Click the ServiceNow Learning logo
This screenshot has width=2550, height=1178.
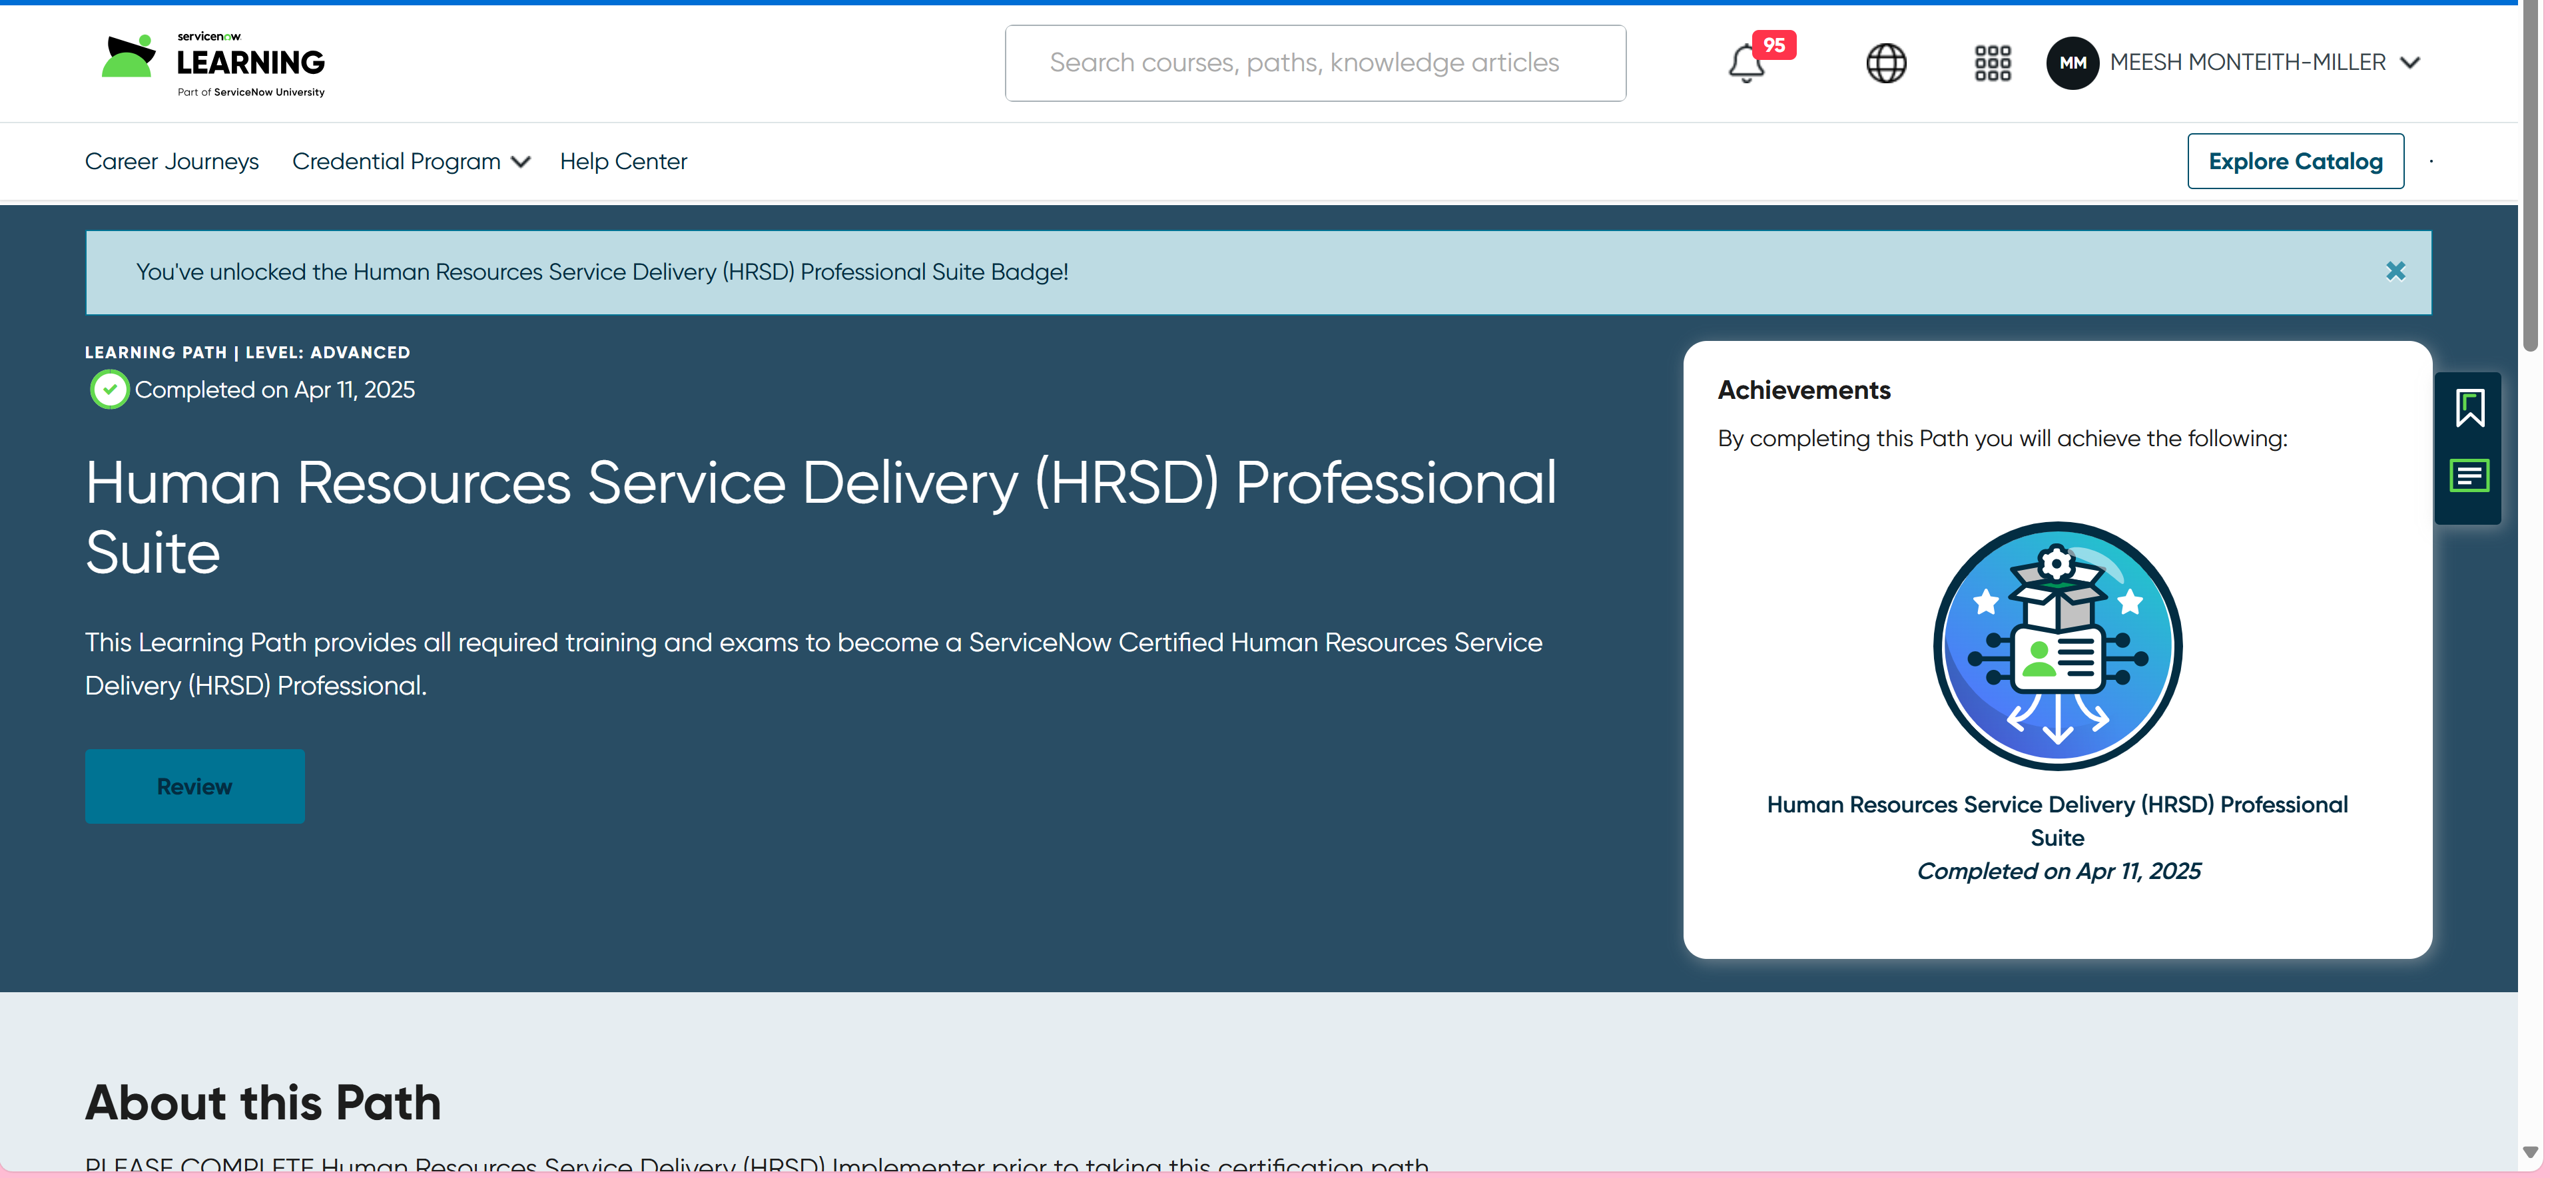point(214,63)
